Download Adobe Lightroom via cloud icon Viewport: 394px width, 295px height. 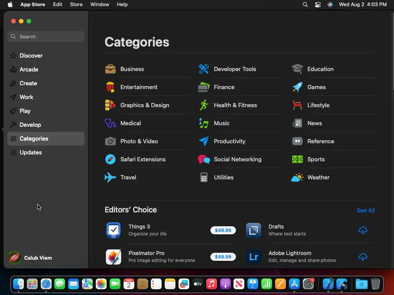coord(363,257)
